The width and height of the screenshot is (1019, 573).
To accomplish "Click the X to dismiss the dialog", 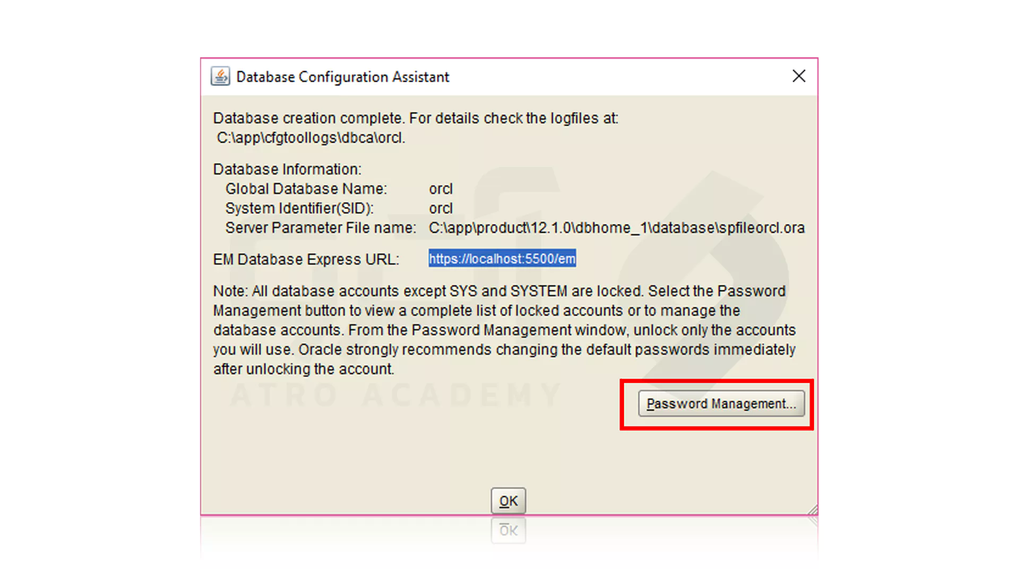I will pos(799,76).
